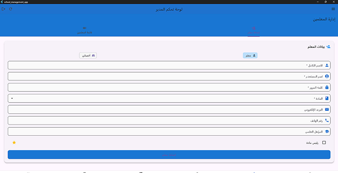Image resolution: width=338 pixels, height=173 pixels.
Task: Click the كلمة المرور password field
Action: pos(169,88)
